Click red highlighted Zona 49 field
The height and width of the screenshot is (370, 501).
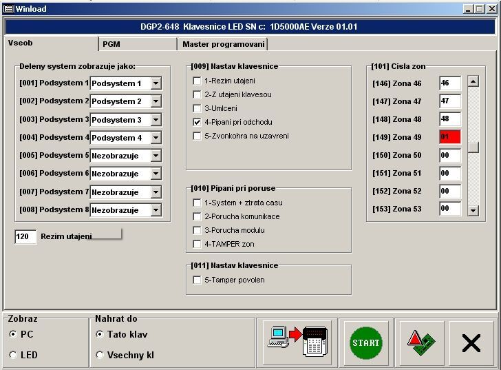449,137
